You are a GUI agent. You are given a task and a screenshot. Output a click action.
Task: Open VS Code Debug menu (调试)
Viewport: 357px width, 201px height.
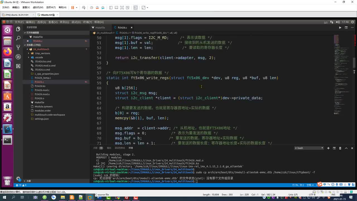coord(76,22)
